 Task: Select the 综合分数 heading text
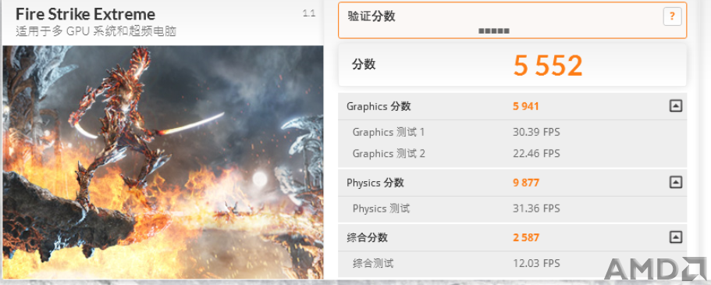tap(367, 237)
